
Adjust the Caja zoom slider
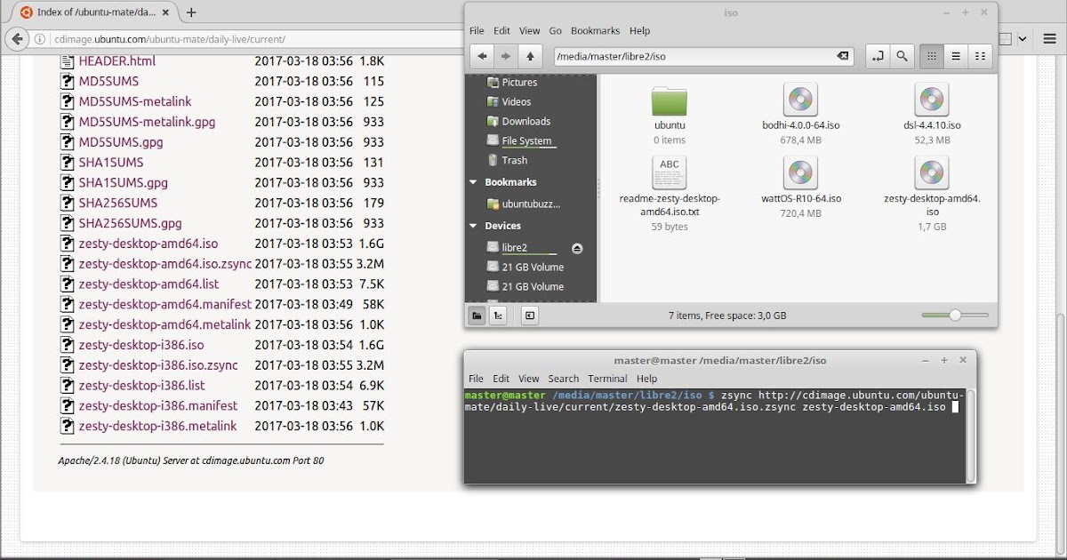point(956,315)
